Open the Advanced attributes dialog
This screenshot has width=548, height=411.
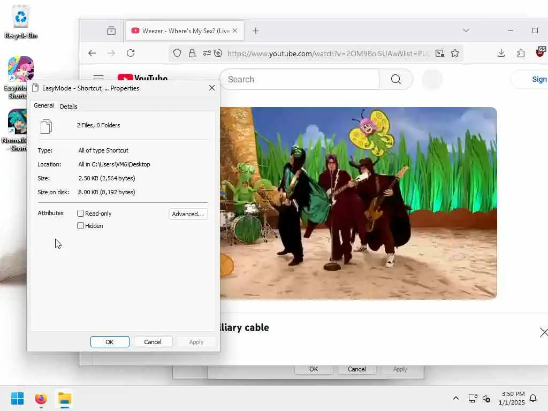point(188,214)
